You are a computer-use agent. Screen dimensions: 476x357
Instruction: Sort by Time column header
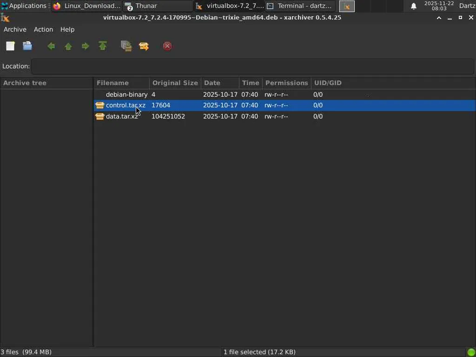click(x=251, y=83)
